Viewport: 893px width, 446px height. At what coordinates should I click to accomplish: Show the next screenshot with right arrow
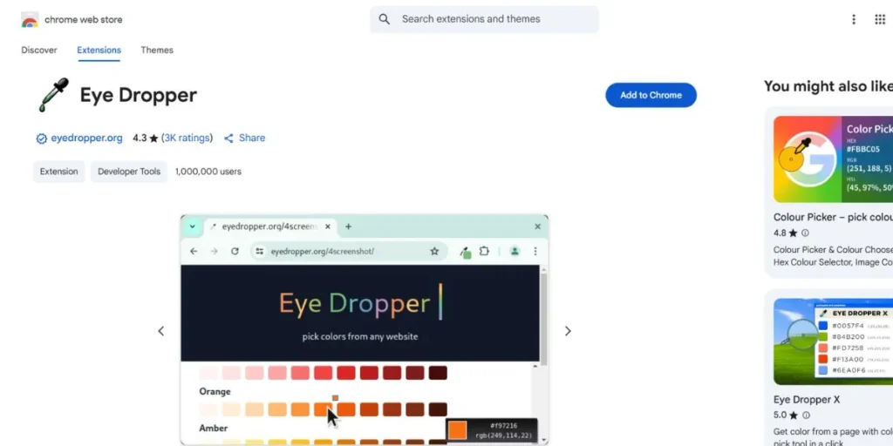pyautogui.click(x=567, y=331)
